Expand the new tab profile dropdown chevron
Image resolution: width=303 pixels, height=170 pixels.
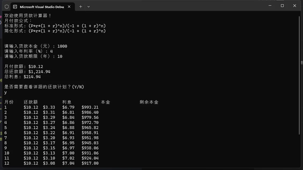coord(89,7)
